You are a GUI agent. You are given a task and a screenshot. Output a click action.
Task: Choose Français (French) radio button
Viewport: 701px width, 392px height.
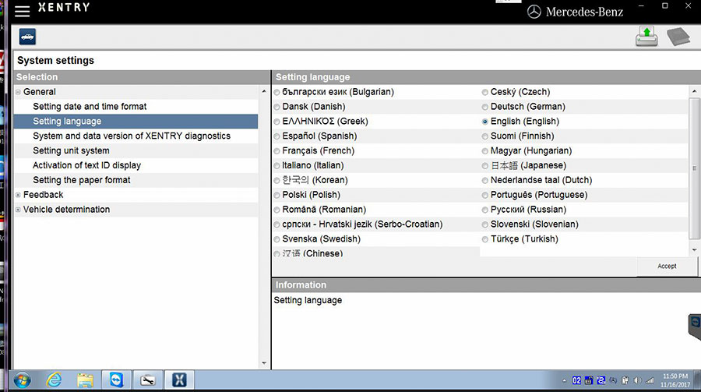click(277, 151)
